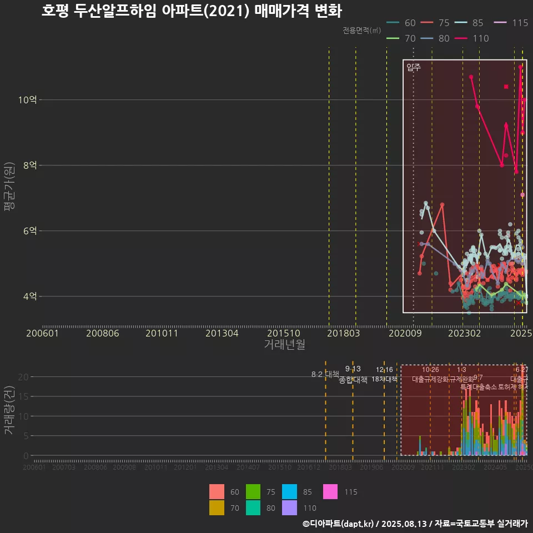Click 201510 on the price chart x-axis
Image resolution: width=533 pixels, height=533 pixels.
coord(284,333)
